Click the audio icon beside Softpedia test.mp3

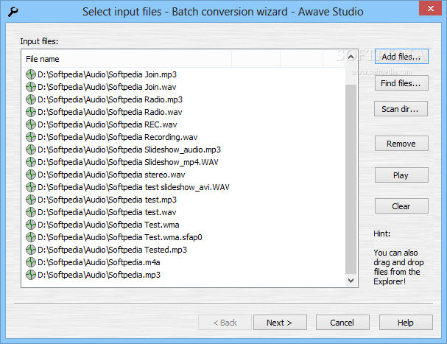pos(30,200)
